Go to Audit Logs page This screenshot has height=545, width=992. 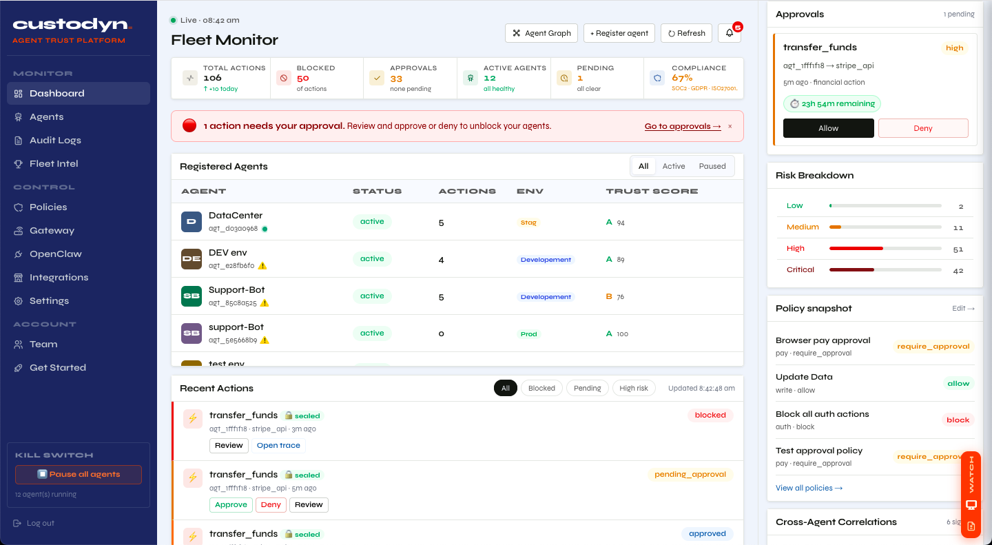click(x=79, y=141)
